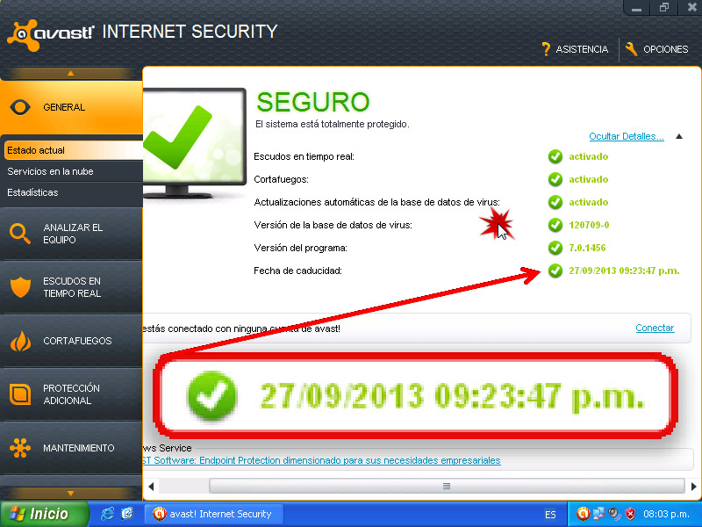Open the Analizar el equipo magnifier icon
This screenshot has height=527, width=702.
tap(20, 234)
